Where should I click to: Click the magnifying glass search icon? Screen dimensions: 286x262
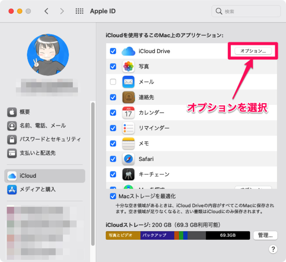point(219,11)
